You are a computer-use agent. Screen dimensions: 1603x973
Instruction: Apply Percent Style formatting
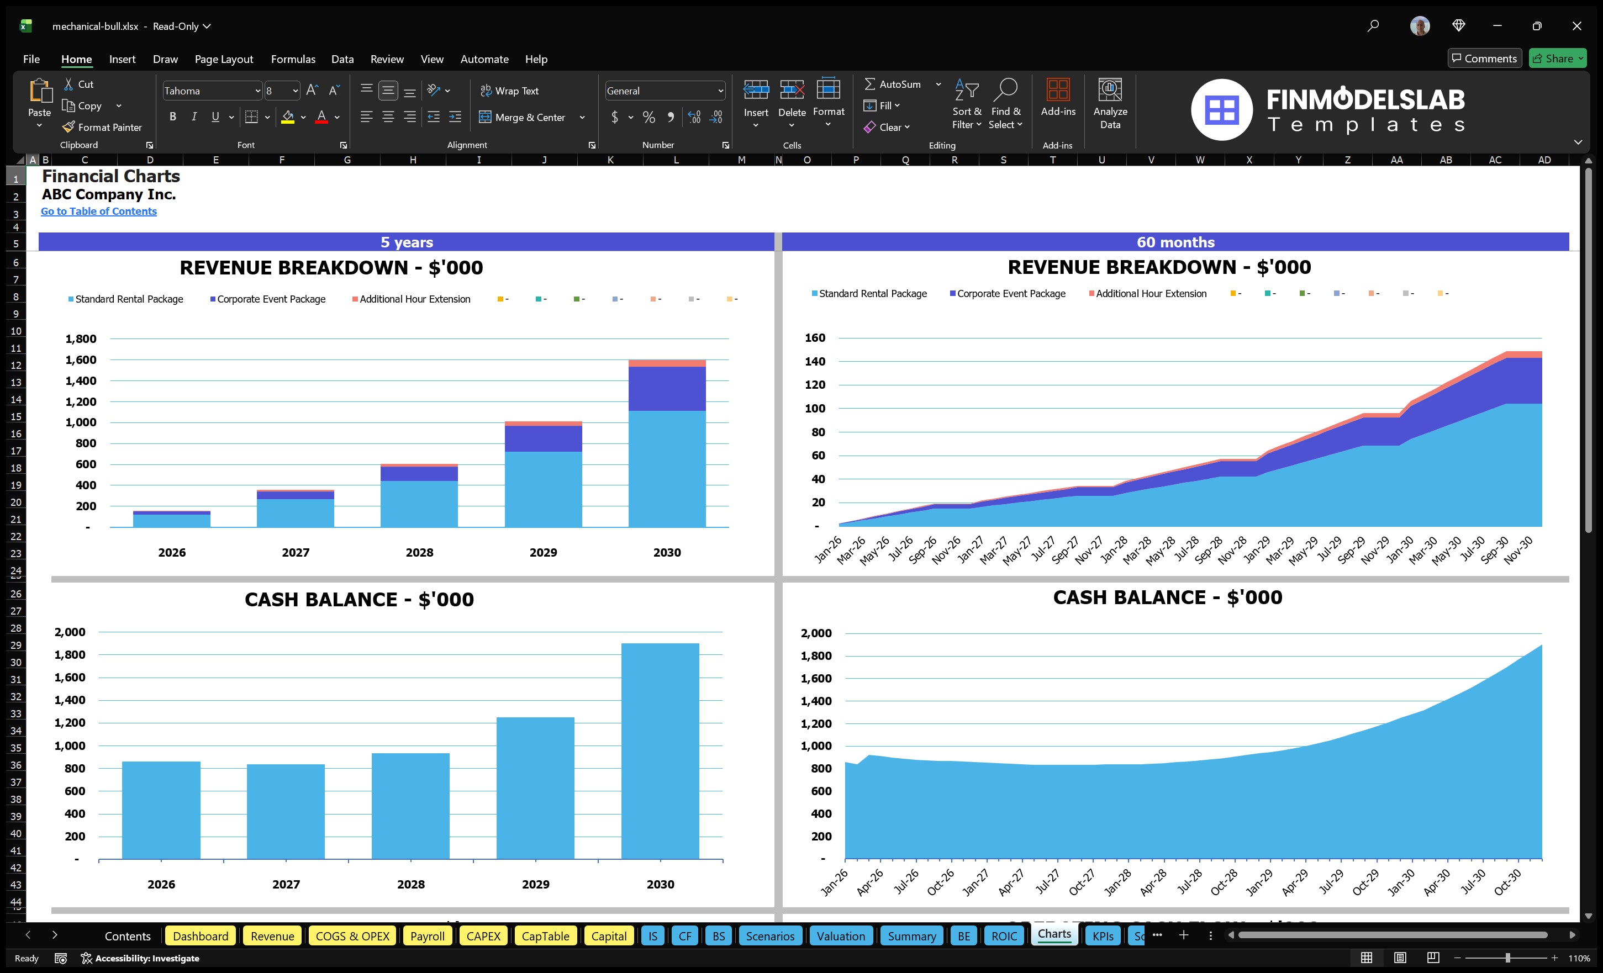click(648, 117)
